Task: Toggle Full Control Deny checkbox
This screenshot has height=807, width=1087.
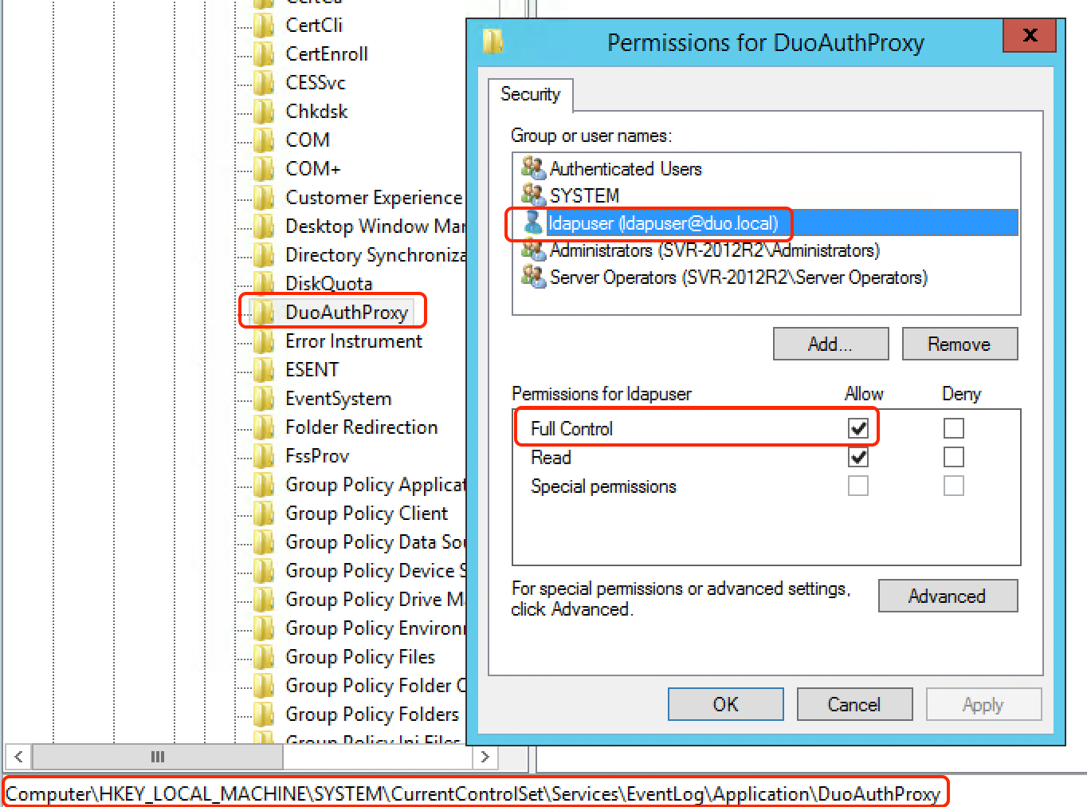Action: click(x=954, y=428)
